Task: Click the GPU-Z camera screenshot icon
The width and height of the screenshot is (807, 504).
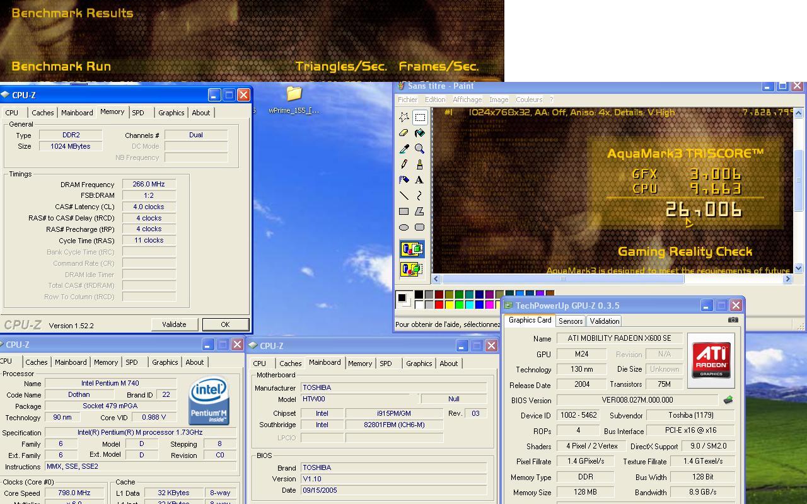Action: coord(733,320)
